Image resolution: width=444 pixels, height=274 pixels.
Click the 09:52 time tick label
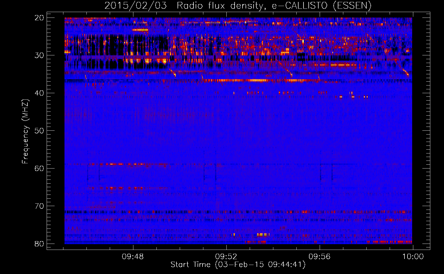226,257
